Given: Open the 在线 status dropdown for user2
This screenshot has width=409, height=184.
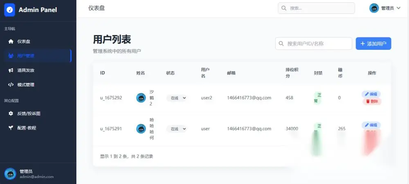Looking at the screenshot, I should click(177, 98).
